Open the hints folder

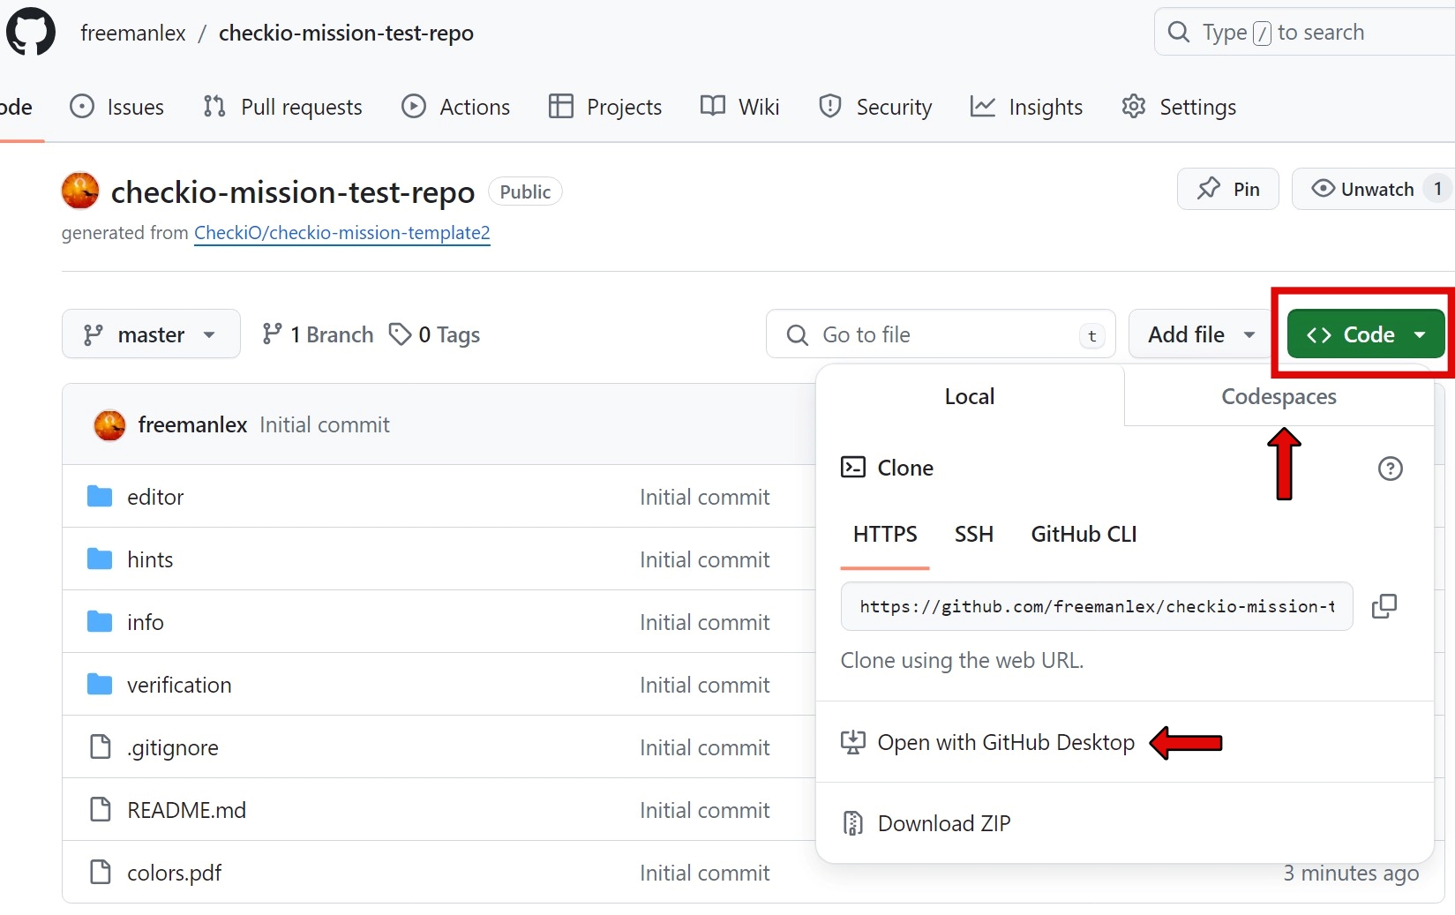150,559
